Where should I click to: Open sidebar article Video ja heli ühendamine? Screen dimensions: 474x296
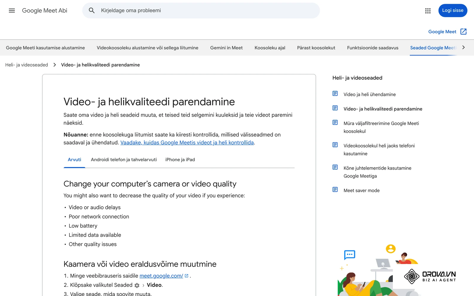[369, 94]
